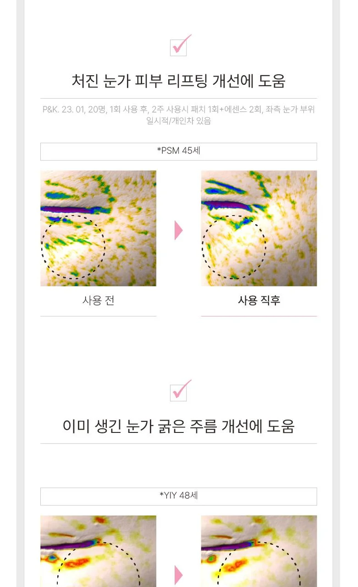
Task: Click the heading 이미 생긴 눈가 굵은 주름 개선에 도움
Action: click(179, 426)
